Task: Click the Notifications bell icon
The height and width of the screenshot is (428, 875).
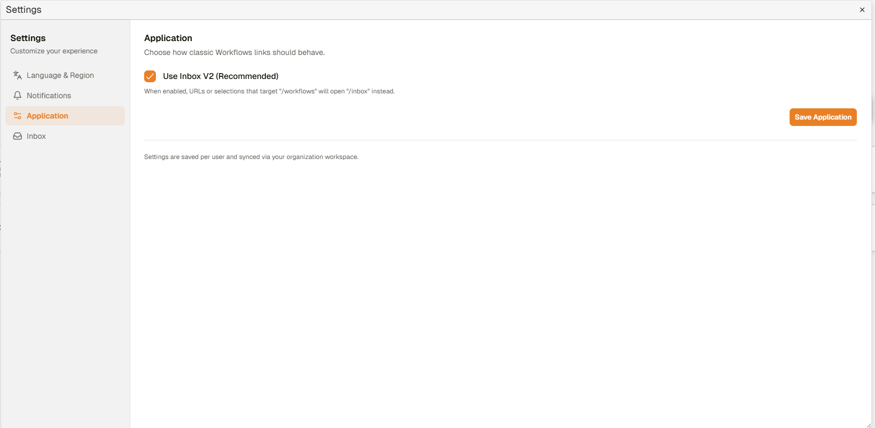Action: click(x=18, y=96)
